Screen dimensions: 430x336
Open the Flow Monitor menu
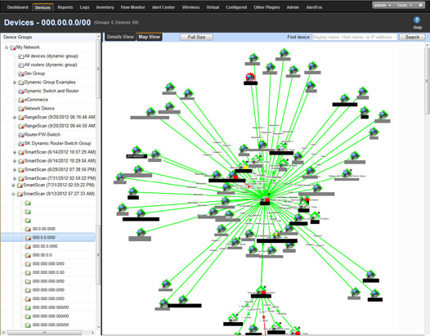(x=132, y=7)
